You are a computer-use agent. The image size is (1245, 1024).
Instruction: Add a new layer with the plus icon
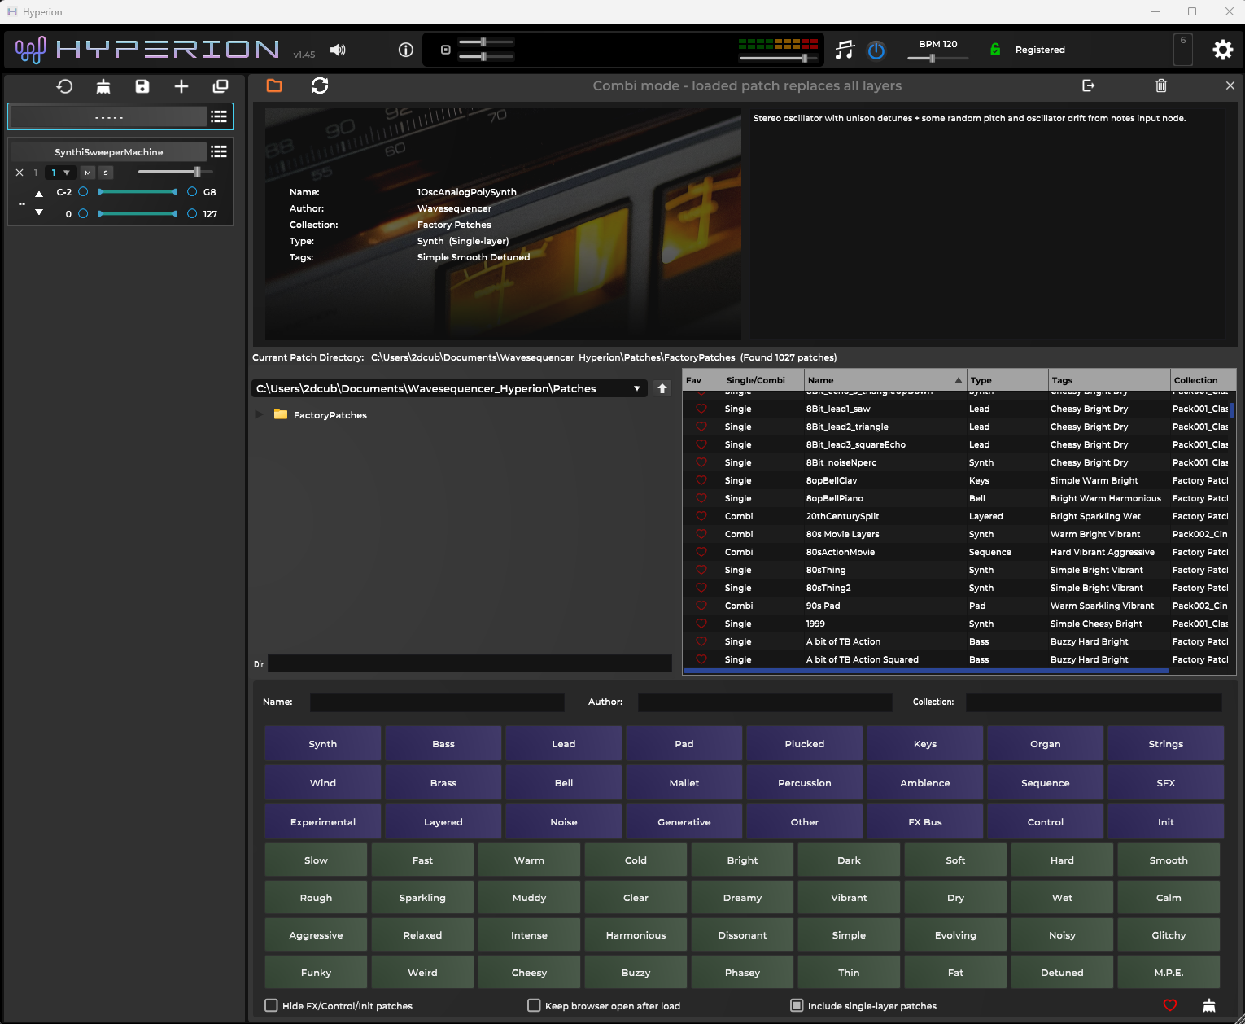point(181,86)
